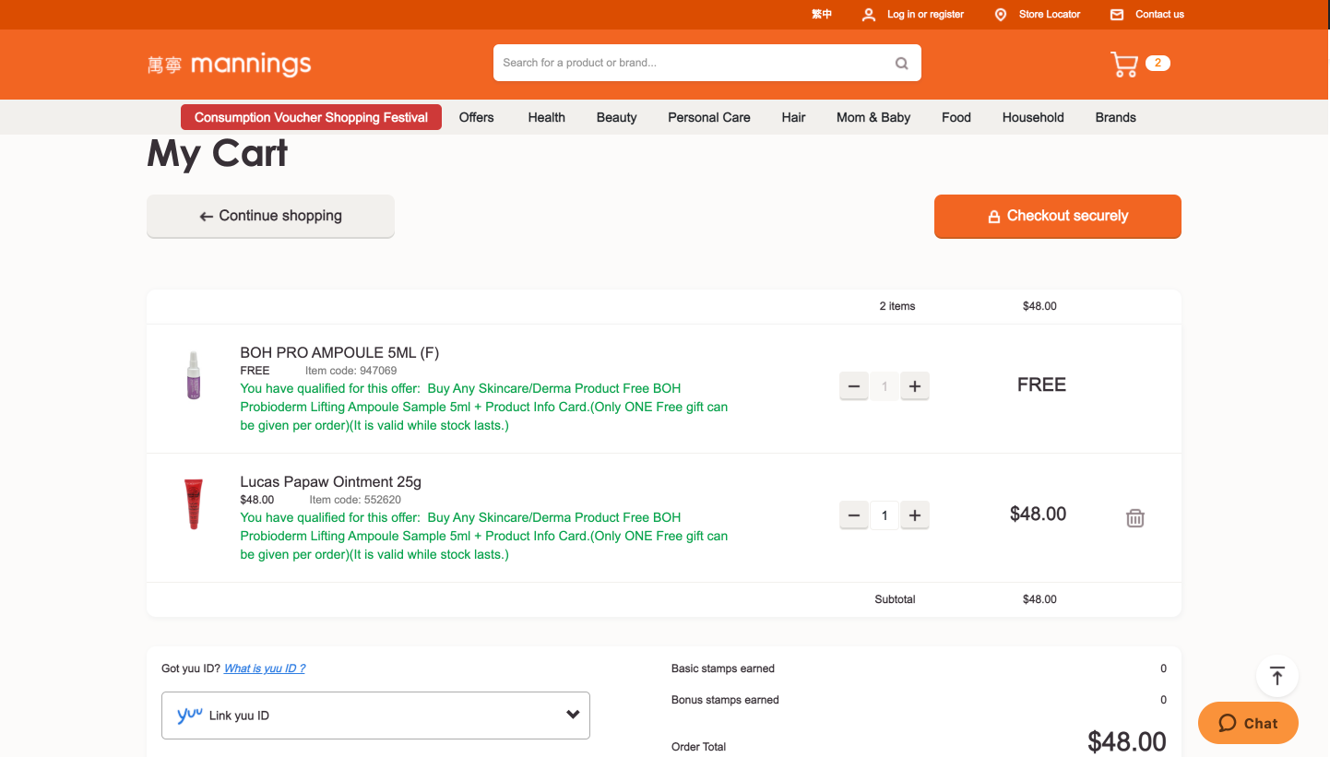Click the Got yuu ID? text

[x=191, y=668]
